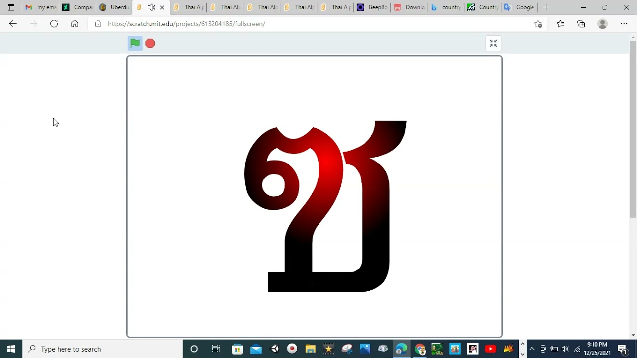Open the Windows notification center

point(623,349)
